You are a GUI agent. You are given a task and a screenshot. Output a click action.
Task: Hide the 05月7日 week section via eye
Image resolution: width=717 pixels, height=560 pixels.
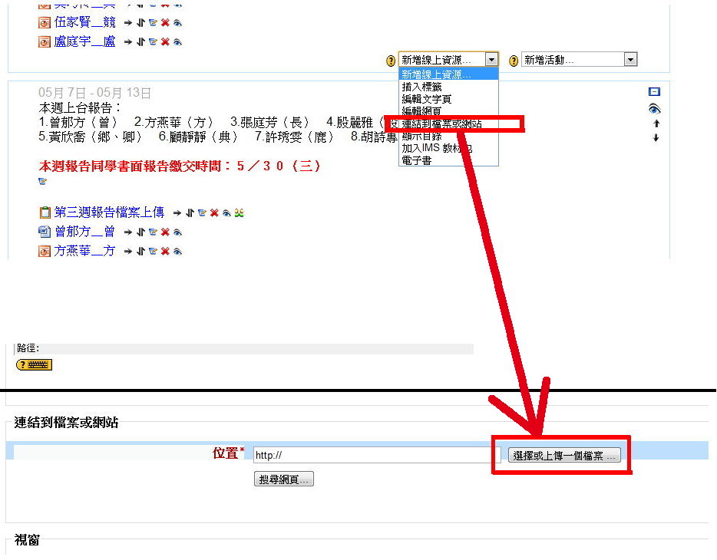point(654,109)
